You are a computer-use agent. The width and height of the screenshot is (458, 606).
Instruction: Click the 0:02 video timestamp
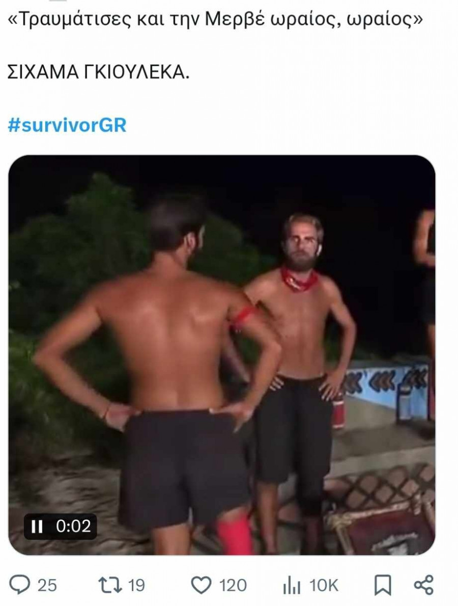tap(73, 526)
